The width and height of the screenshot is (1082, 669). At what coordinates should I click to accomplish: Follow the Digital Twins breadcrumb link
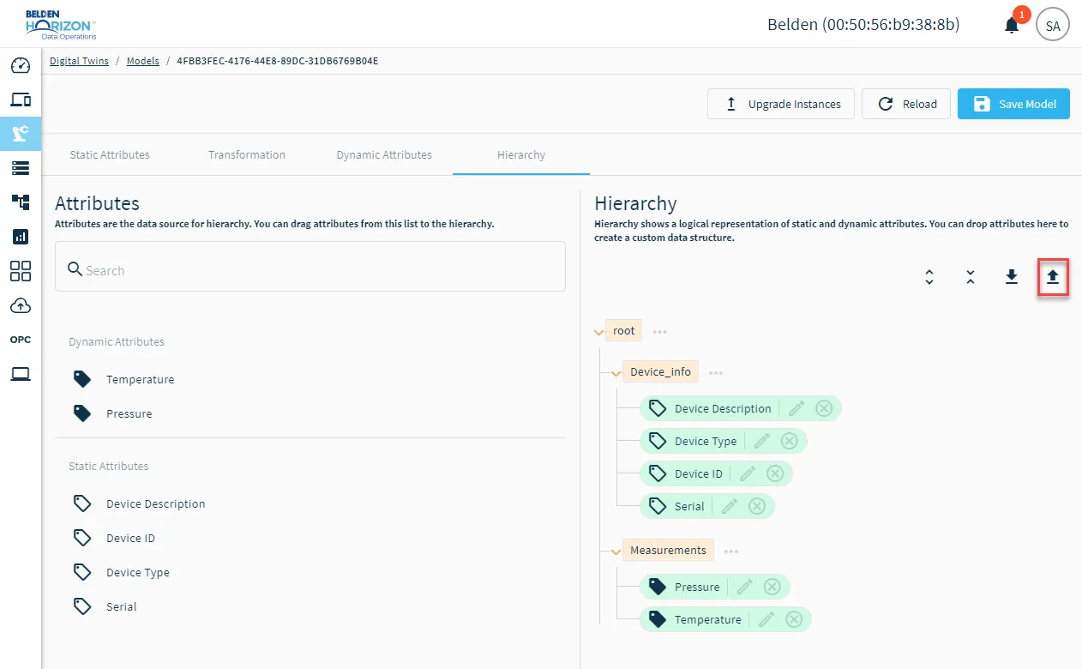click(x=79, y=61)
